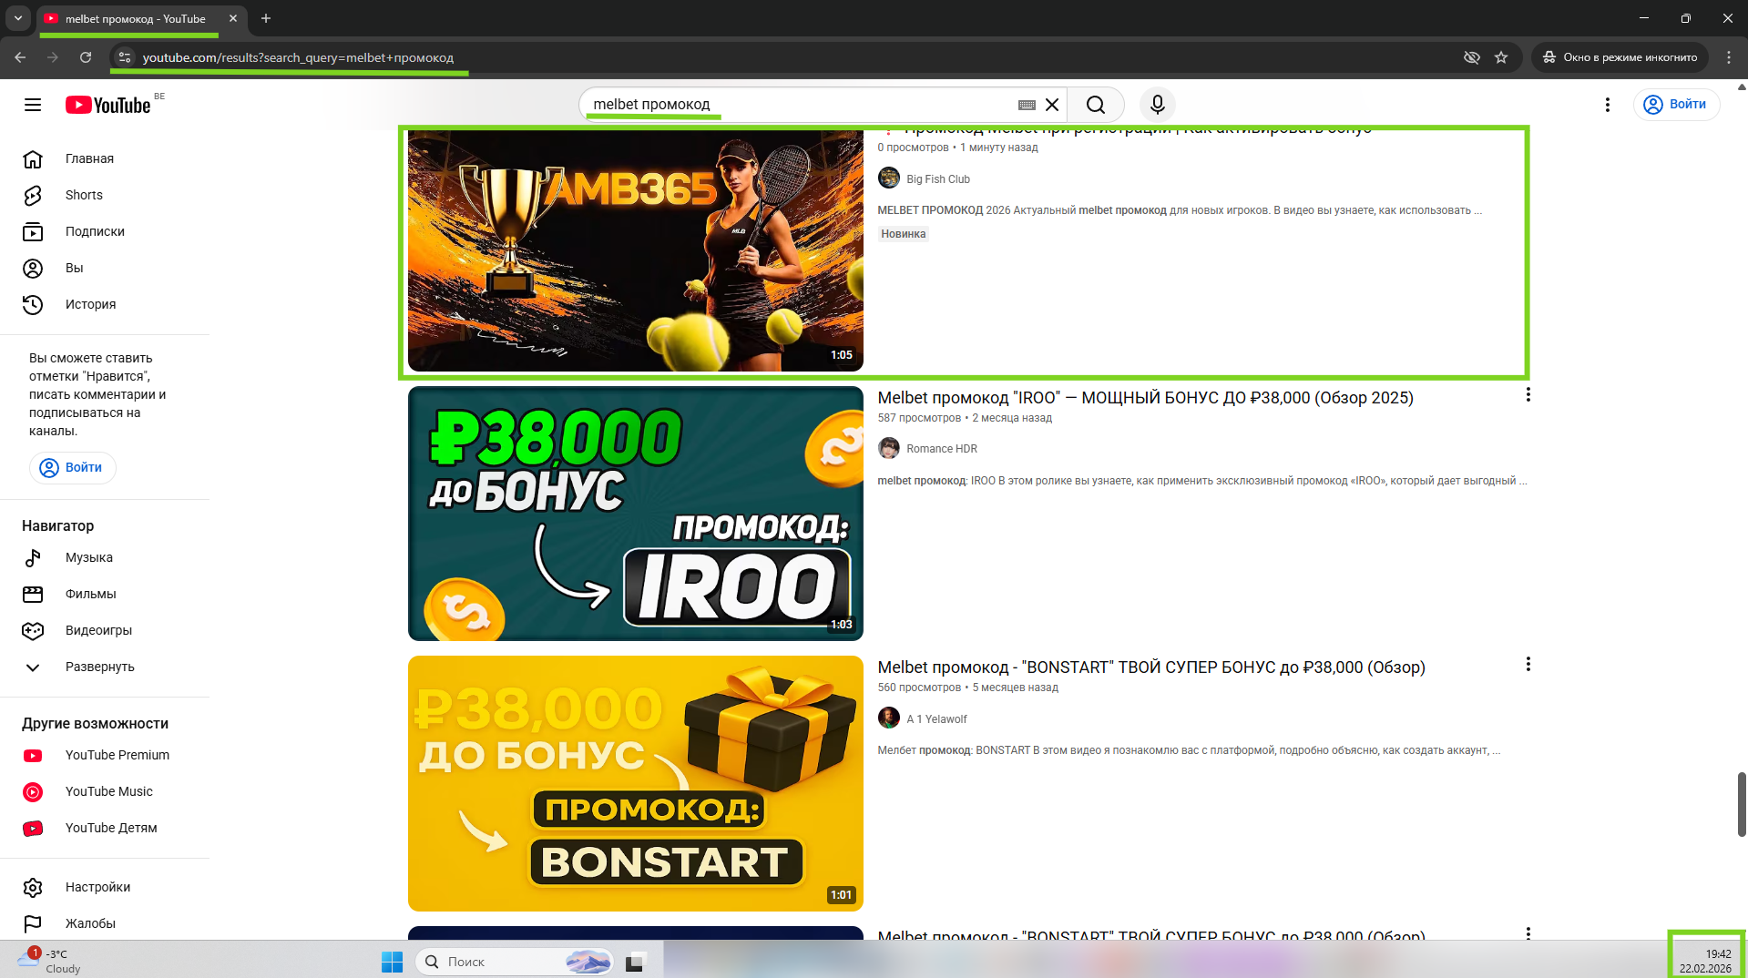Screen dimensions: 1748x978
Task: Open the Melbet промокод "IROO" video title
Action: pyautogui.click(x=1146, y=398)
